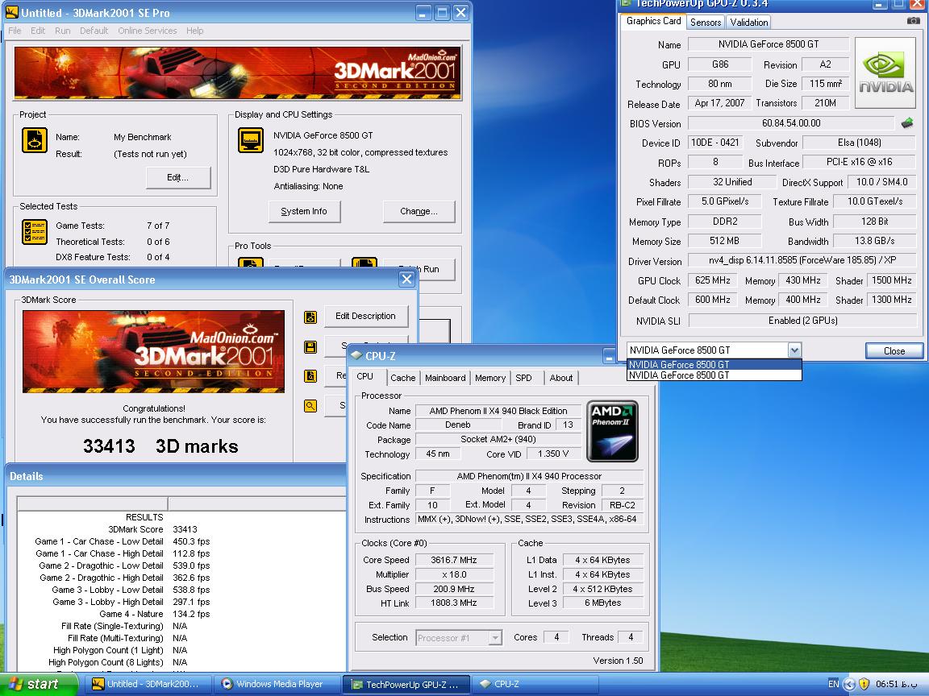Click the Edit Description button

point(365,316)
